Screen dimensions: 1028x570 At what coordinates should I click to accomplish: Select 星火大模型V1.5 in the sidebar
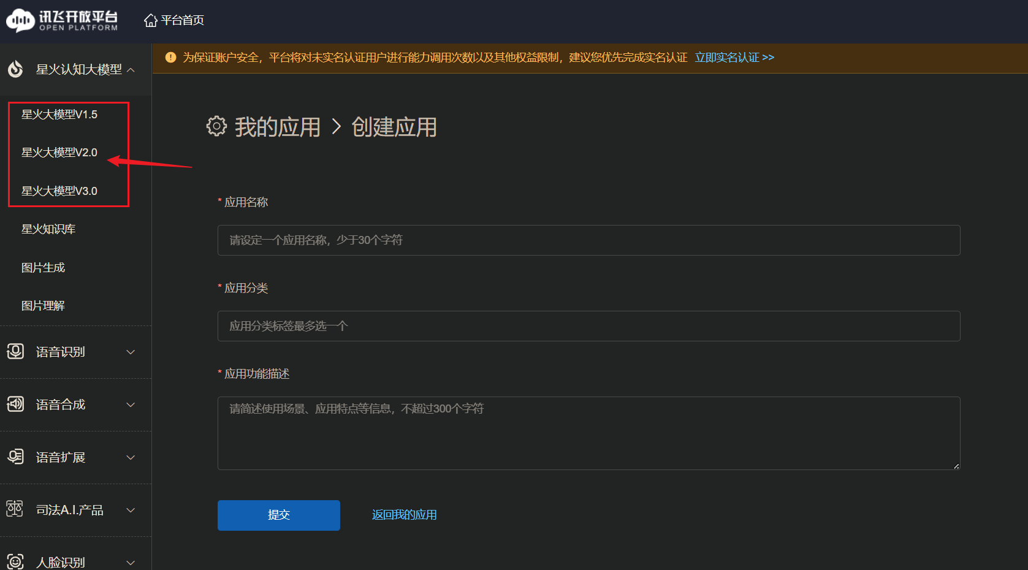point(59,115)
